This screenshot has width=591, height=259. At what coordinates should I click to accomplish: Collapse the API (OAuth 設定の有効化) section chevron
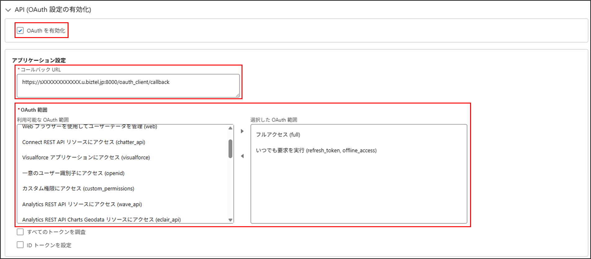coord(8,10)
